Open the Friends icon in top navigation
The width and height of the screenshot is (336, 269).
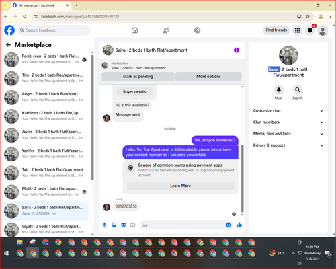point(166,30)
